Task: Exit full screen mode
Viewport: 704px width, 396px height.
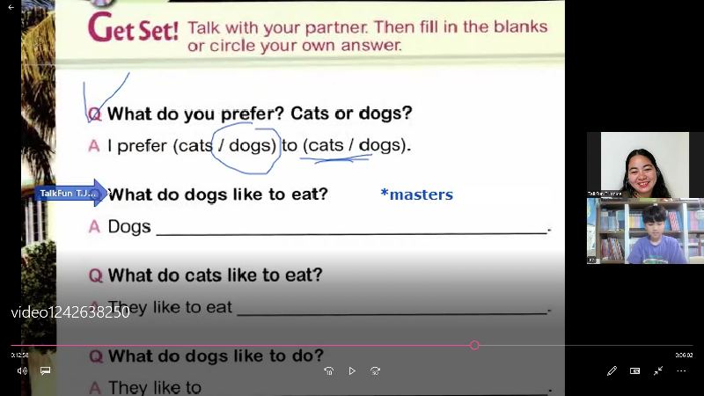Action: (657, 370)
